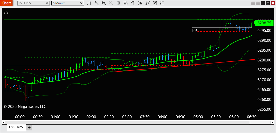Image resolution: width=276 pixels, height=133 pixels.
Task: Click the 6285.00 price axis label
Action: click(x=264, y=50)
